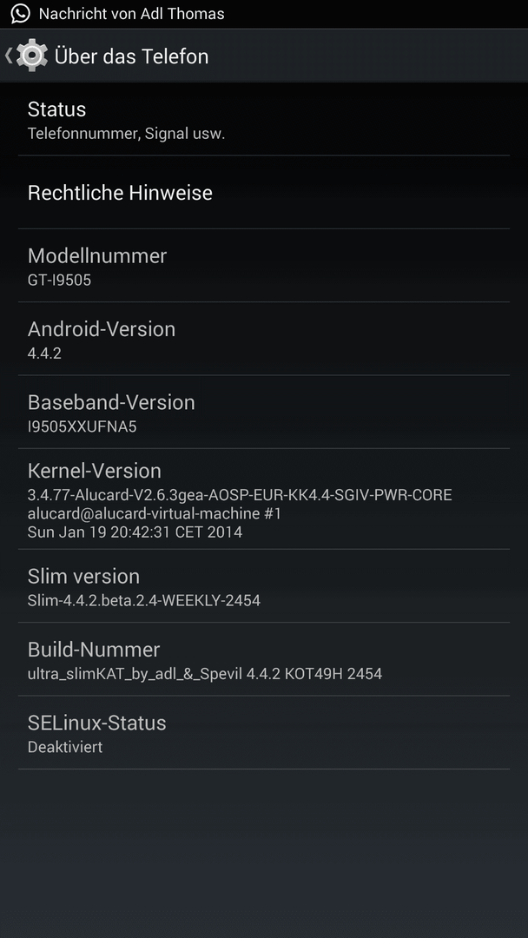The image size is (528, 938).
Task: Tap the Android-Version 4.4.2 entry
Action: point(264,340)
